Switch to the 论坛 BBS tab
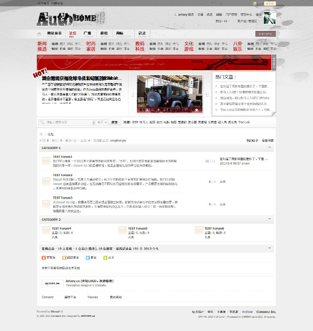 (x=72, y=34)
